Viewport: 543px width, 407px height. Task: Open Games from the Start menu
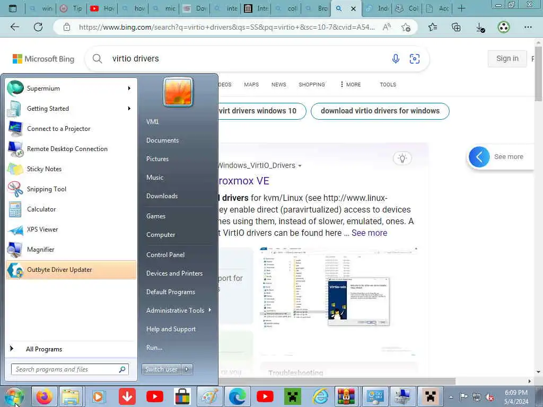pyautogui.click(x=156, y=216)
